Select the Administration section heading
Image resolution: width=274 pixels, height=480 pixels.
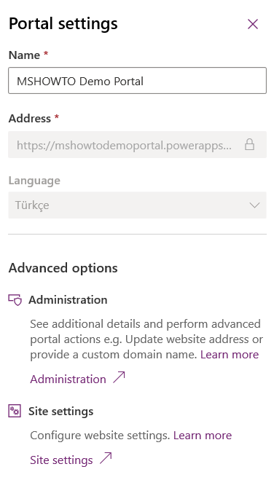[x=68, y=299]
